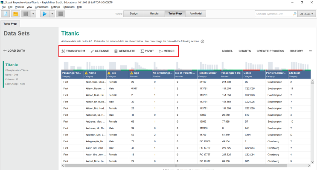The height and width of the screenshot is (170, 317).
Task: Click the MODEL button
Action: 227,51
